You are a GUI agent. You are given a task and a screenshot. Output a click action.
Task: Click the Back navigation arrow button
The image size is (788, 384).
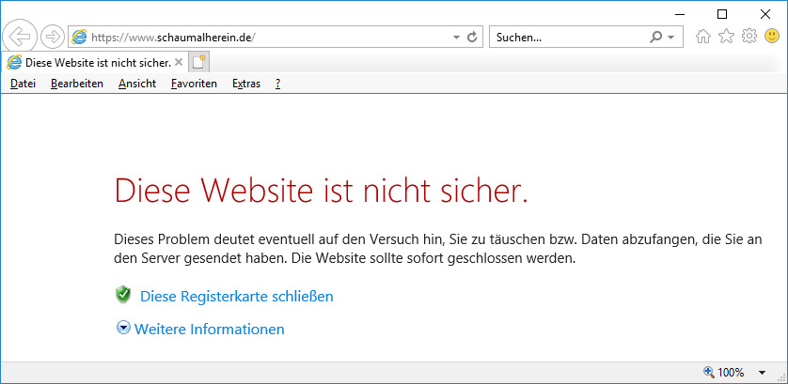[19, 37]
